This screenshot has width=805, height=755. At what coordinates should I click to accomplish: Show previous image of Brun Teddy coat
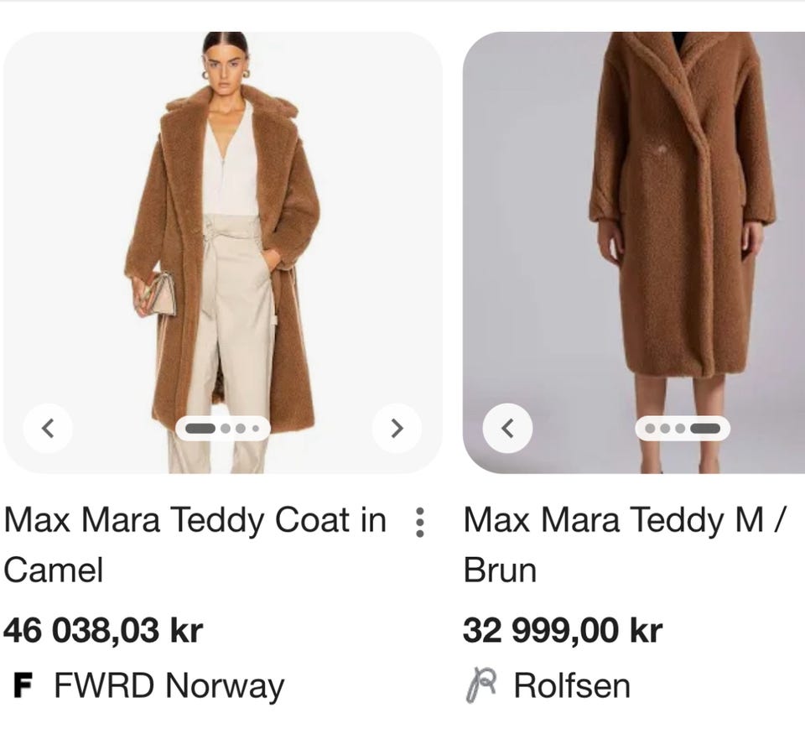[507, 428]
